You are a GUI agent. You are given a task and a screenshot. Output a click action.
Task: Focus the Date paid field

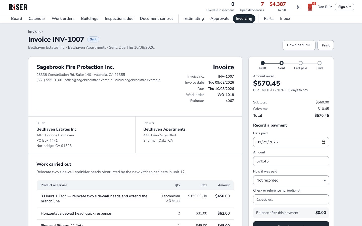(x=291, y=142)
